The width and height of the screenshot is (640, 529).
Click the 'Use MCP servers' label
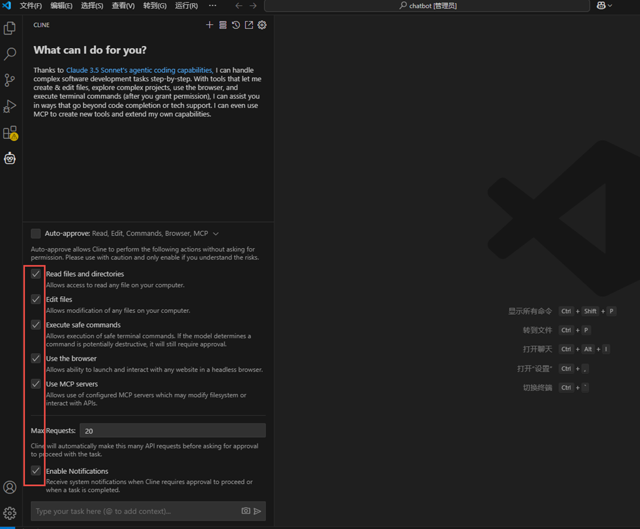[72, 384]
